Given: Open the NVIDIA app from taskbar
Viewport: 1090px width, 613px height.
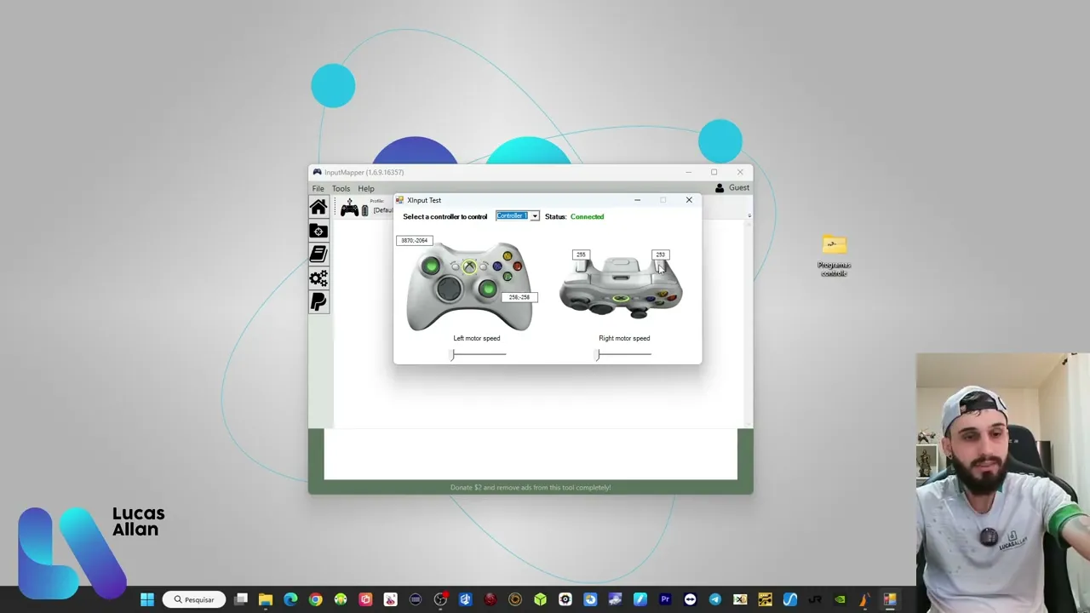Looking at the screenshot, I should point(840,599).
